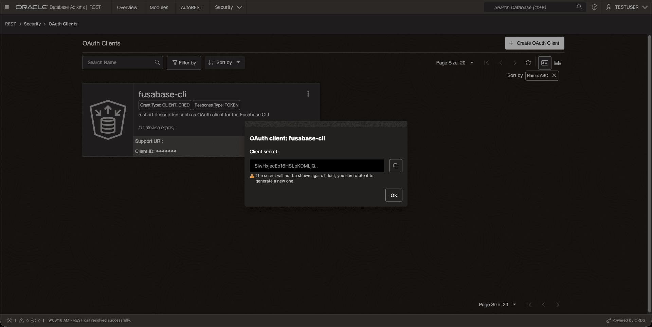652x327 pixels.
Task: Click the fusabase-cli shield database icon
Action: [x=108, y=120]
